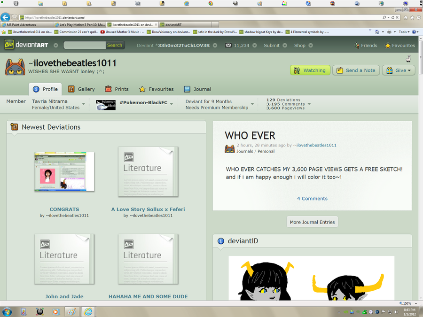Click Send a Note button
The height and width of the screenshot is (317, 423).
pos(356,70)
